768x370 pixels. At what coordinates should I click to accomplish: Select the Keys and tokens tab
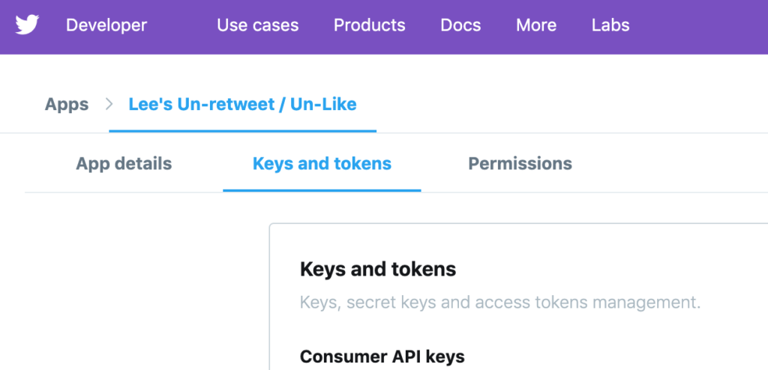tap(322, 163)
